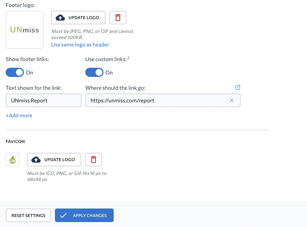
Task: Click the Reset Settings button
Action: [x=28, y=215]
